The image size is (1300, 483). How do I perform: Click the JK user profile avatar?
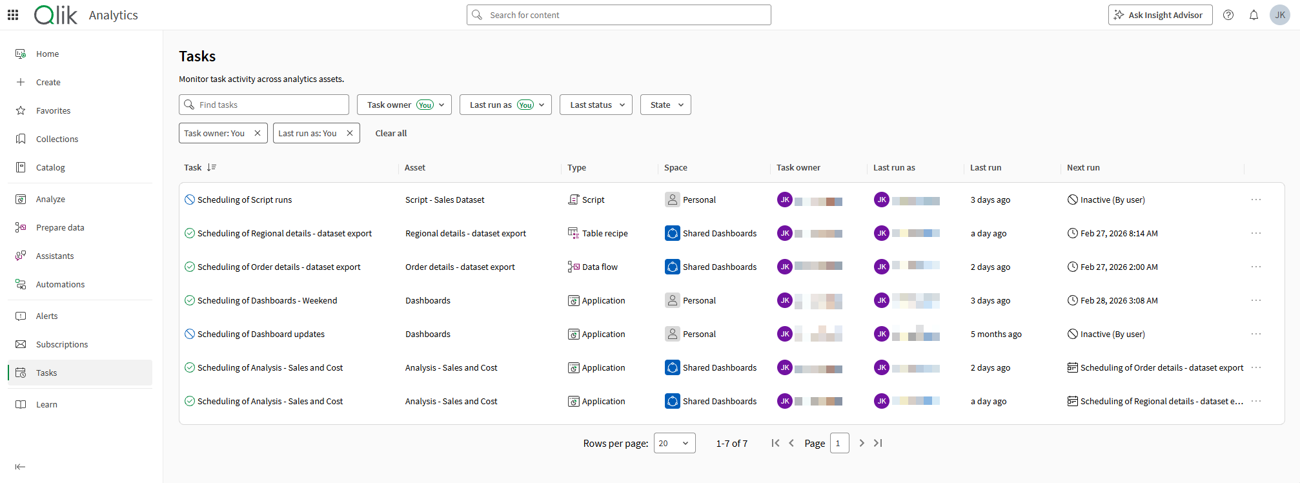pos(1279,15)
